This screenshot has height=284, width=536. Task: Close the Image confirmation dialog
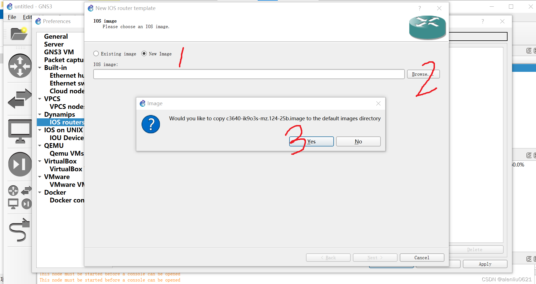(378, 104)
